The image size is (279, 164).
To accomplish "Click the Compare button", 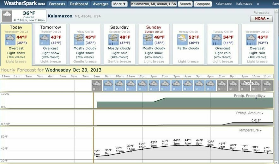I will [x=203, y=4].
